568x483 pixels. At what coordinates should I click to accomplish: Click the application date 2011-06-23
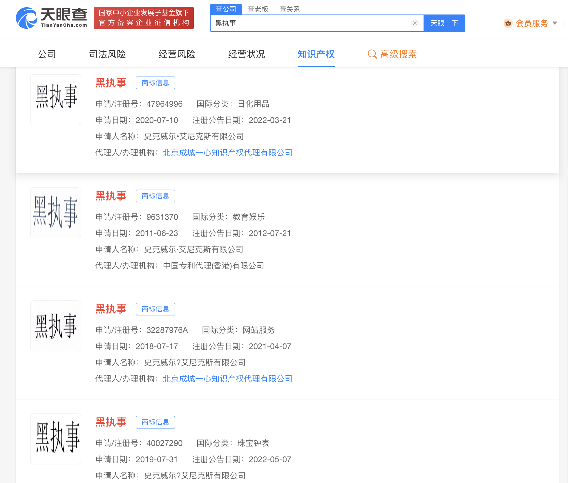[157, 233]
